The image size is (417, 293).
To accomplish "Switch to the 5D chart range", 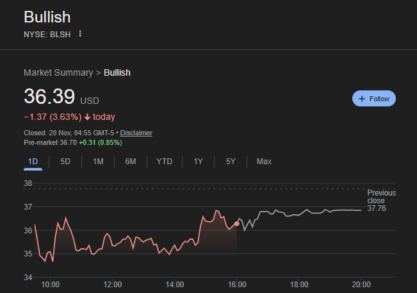I will pyautogui.click(x=65, y=162).
